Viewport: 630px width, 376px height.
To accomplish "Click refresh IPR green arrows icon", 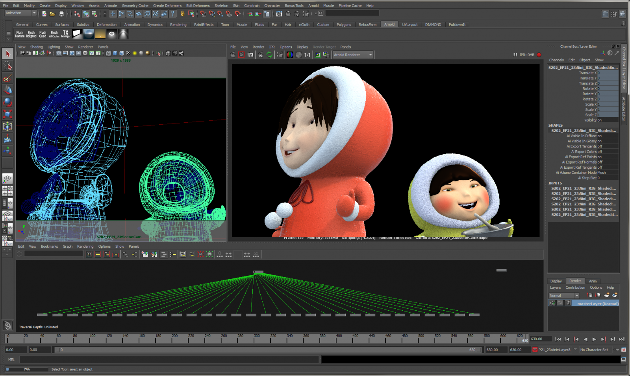I will 269,55.
